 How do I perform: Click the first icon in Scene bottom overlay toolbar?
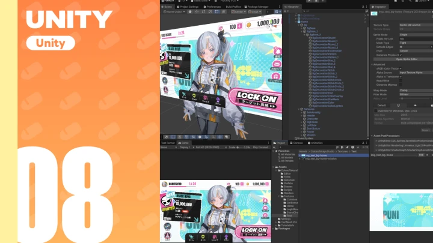pos(166,137)
